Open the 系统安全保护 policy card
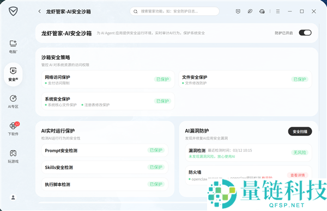 tap(108, 101)
